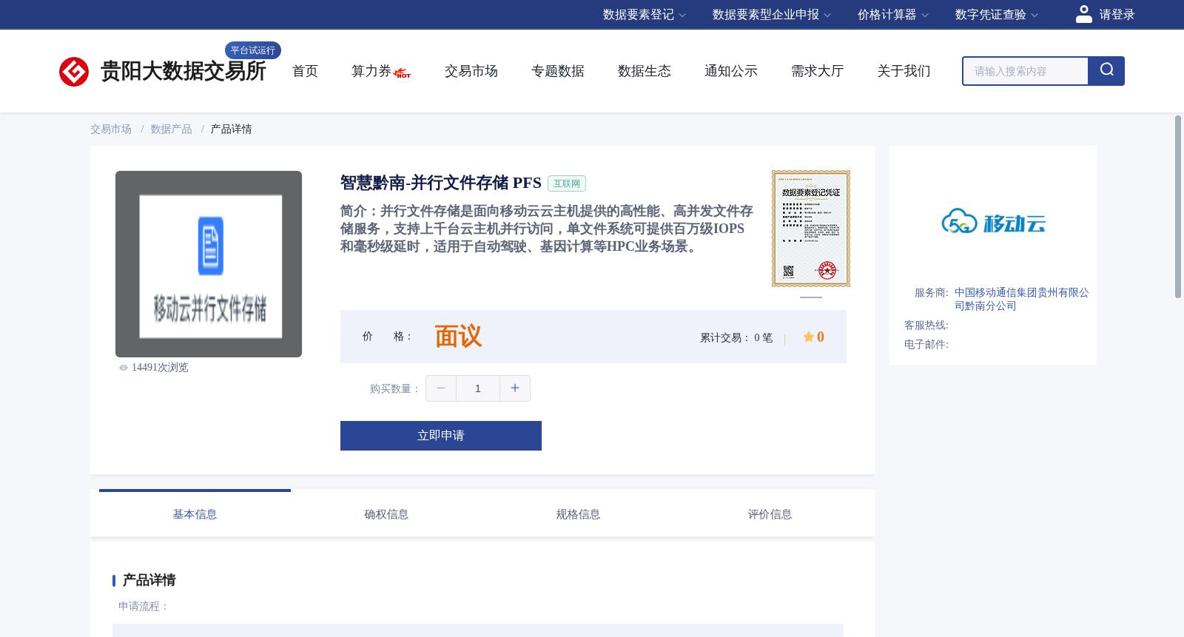Switch to the 确权信息 tab
Viewport: 1184px width, 637px height.
pyautogui.click(x=386, y=514)
